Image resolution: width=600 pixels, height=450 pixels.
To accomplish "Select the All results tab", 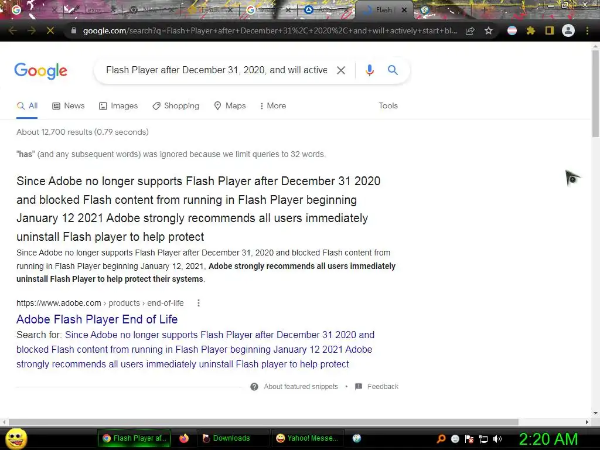I will pos(27,106).
